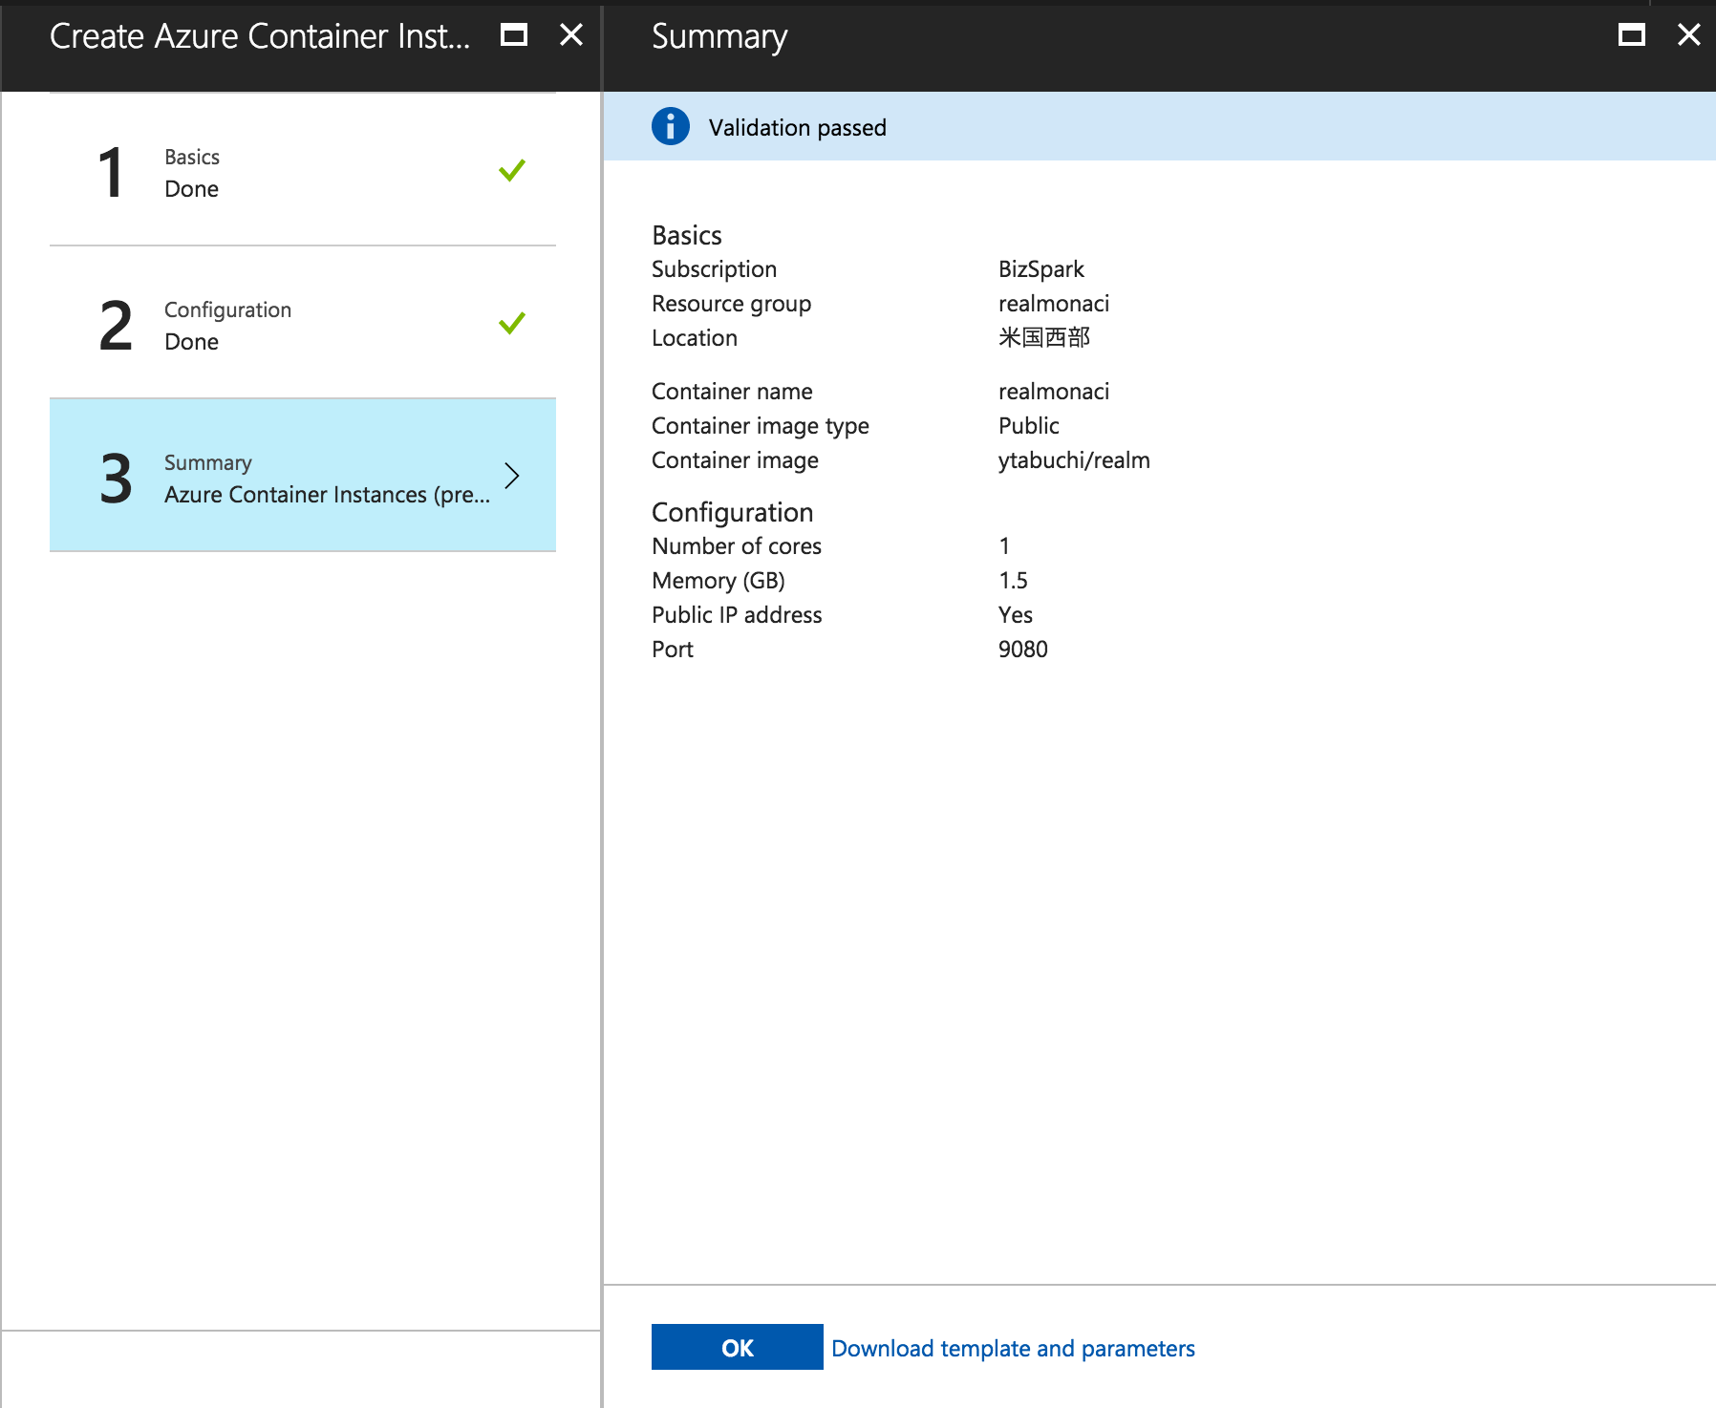1716x1408 pixels.
Task: Click the green checkmark on Configuration step
Action: click(x=512, y=323)
